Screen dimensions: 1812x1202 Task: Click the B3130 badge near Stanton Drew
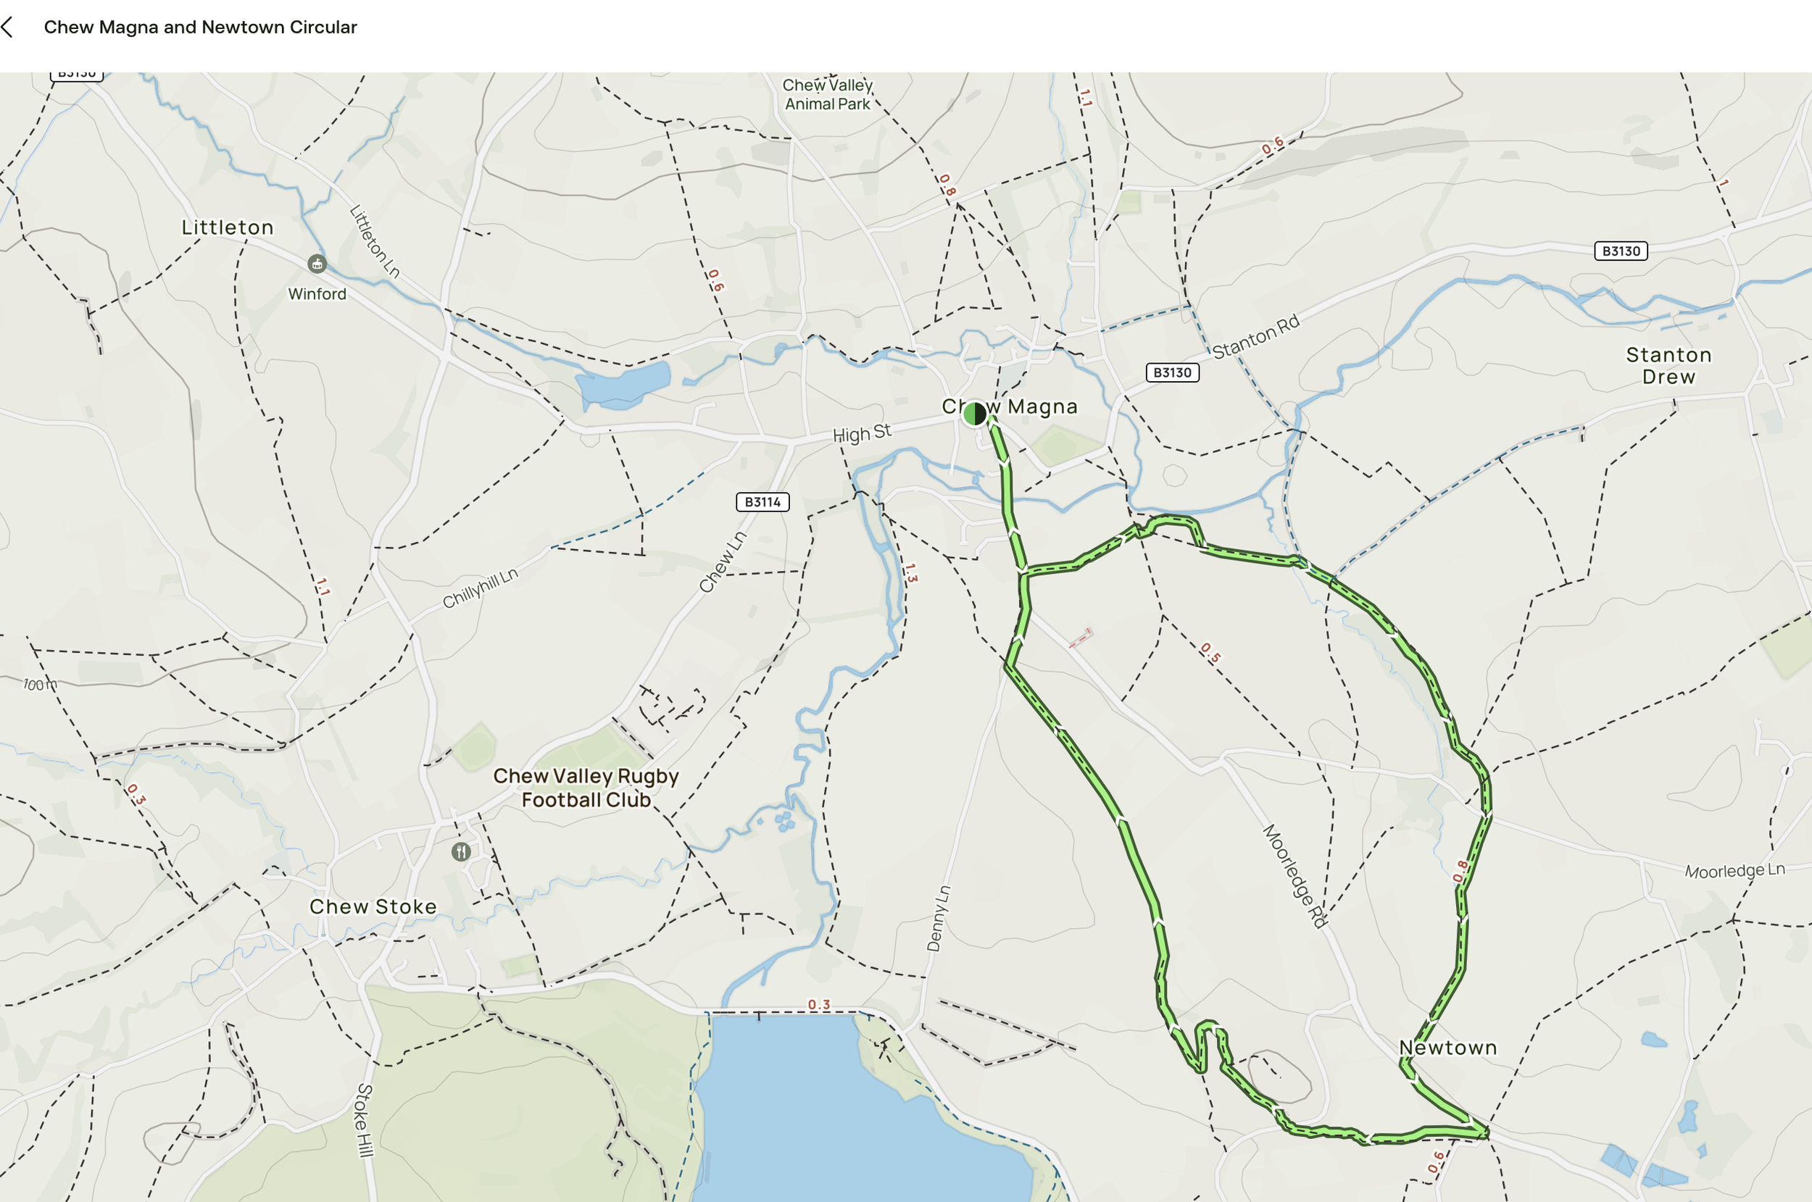[x=1621, y=251]
